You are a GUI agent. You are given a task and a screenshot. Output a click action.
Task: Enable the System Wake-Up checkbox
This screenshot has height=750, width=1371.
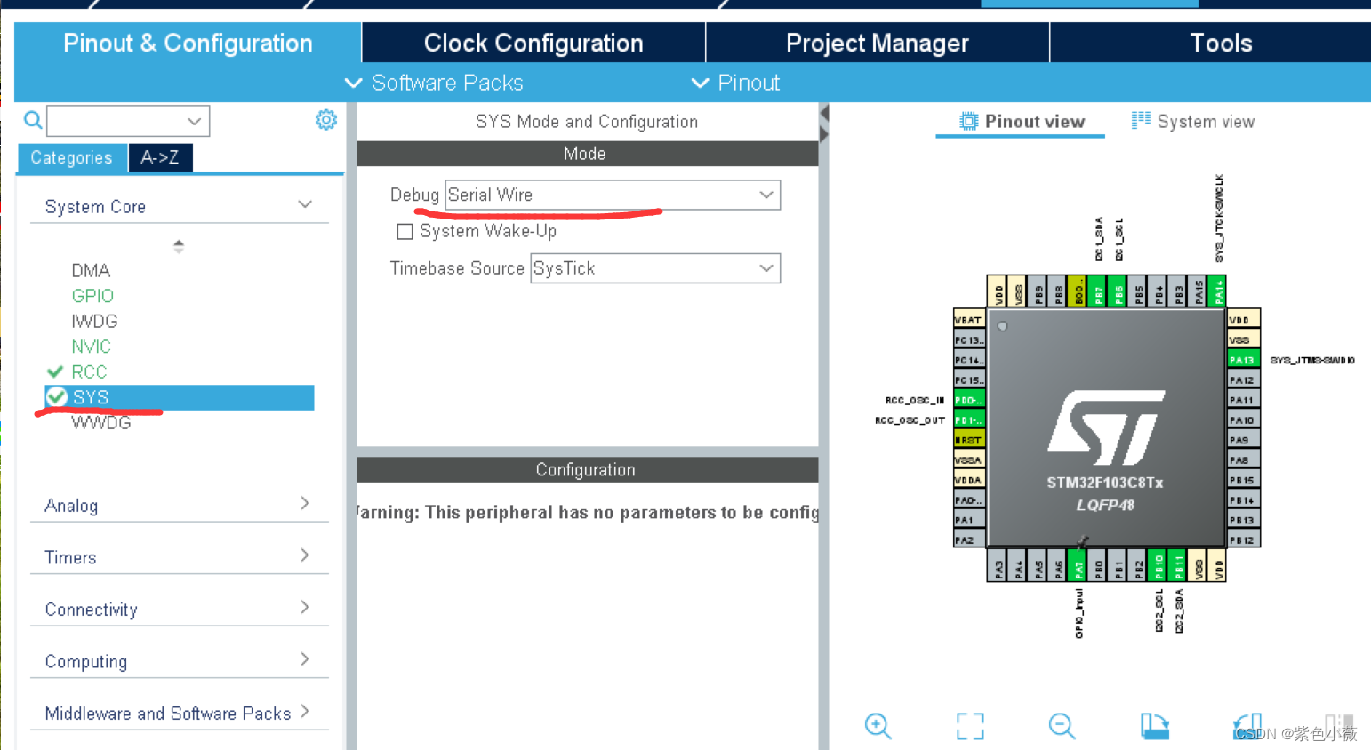(405, 232)
